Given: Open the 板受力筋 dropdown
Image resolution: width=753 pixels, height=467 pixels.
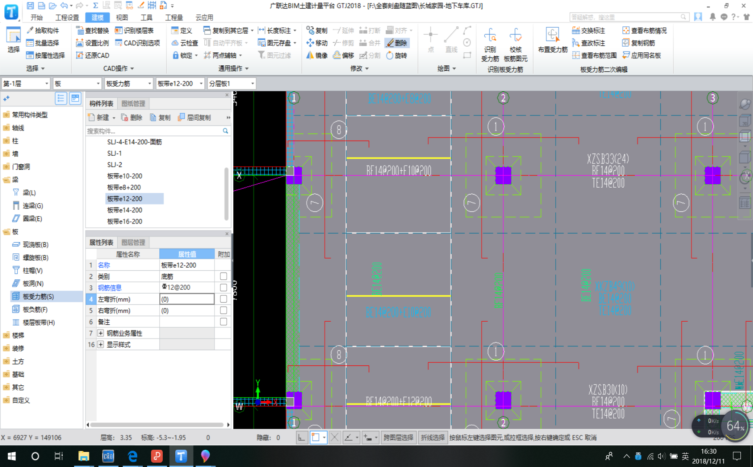Looking at the screenshot, I should [129, 83].
